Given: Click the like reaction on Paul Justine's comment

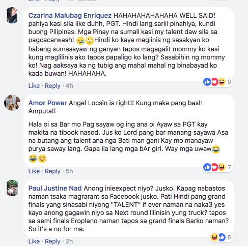Looking at the screenshot, I should [x=222, y=237].
